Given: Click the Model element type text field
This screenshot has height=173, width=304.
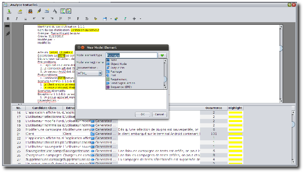Looking at the screenshot, I should [131, 55].
